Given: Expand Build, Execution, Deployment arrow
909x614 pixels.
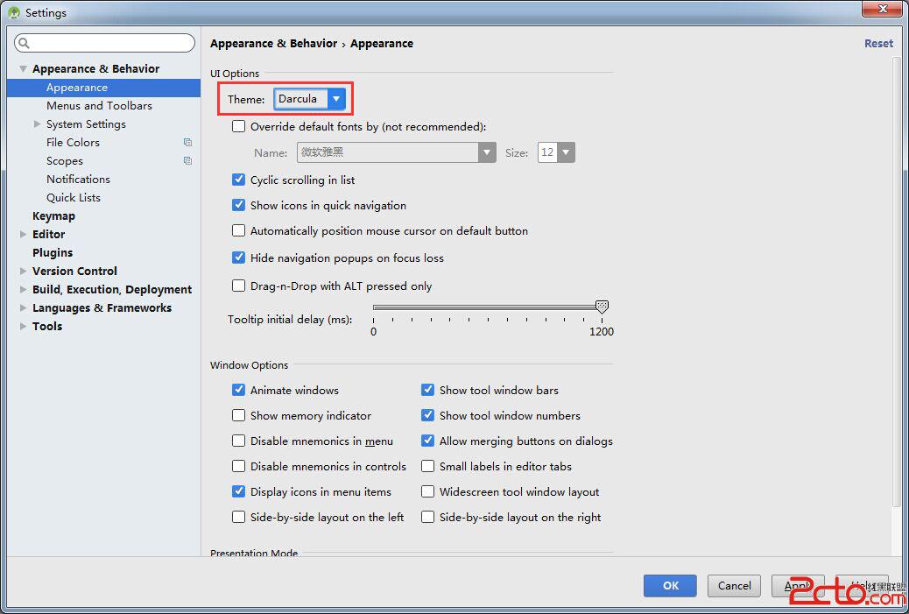Looking at the screenshot, I should tap(23, 289).
